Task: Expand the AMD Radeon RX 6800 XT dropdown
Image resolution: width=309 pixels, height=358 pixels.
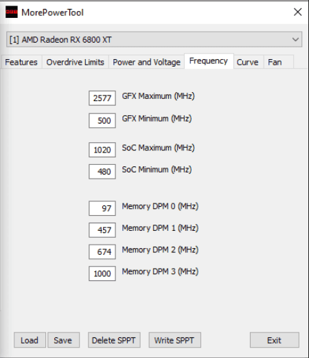Action: 154,39
